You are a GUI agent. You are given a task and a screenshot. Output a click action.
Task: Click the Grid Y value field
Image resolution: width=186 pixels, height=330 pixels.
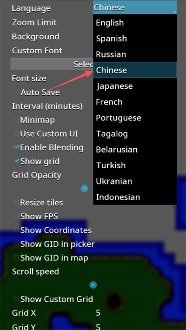[135, 326]
